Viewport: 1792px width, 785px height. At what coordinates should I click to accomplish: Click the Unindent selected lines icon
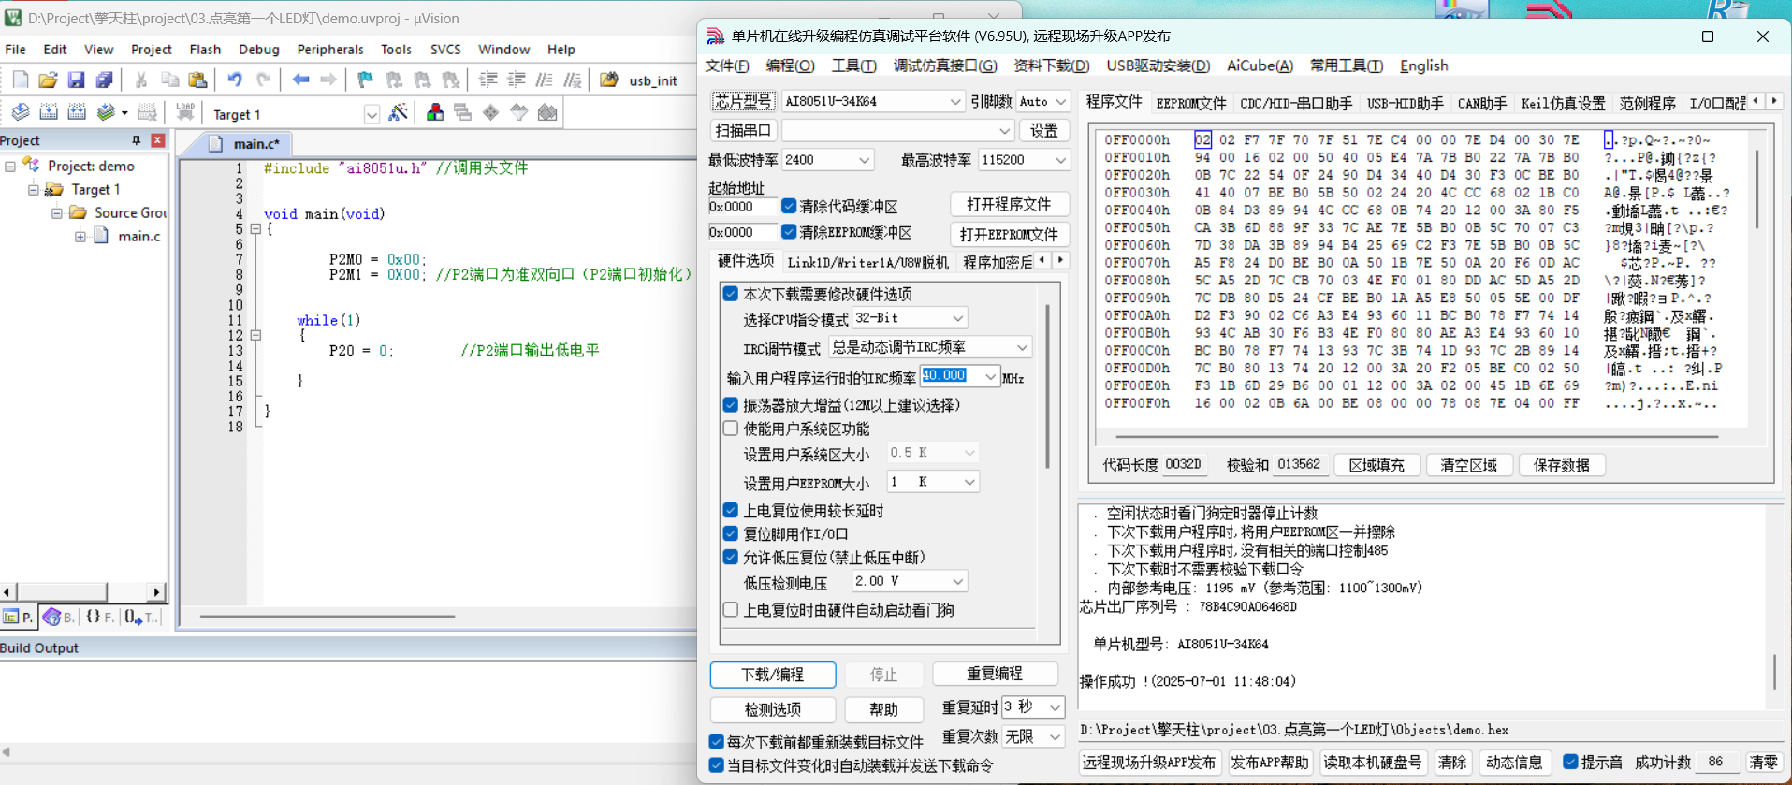click(x=516, y=80)
